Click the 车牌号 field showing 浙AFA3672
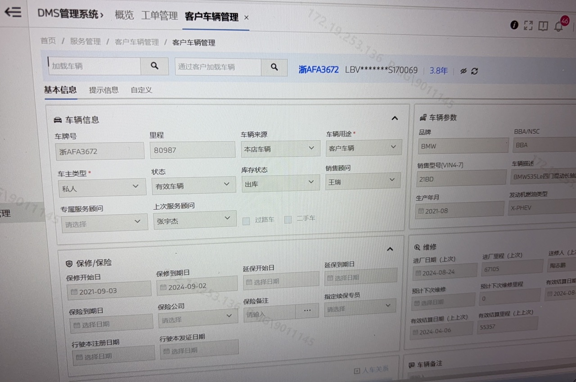The image size is (576, 382). tap(100, 151)
